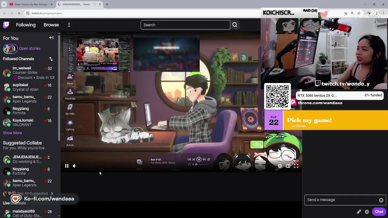Open the Wardrobe icon in game menu

click(x=70, y=94)
